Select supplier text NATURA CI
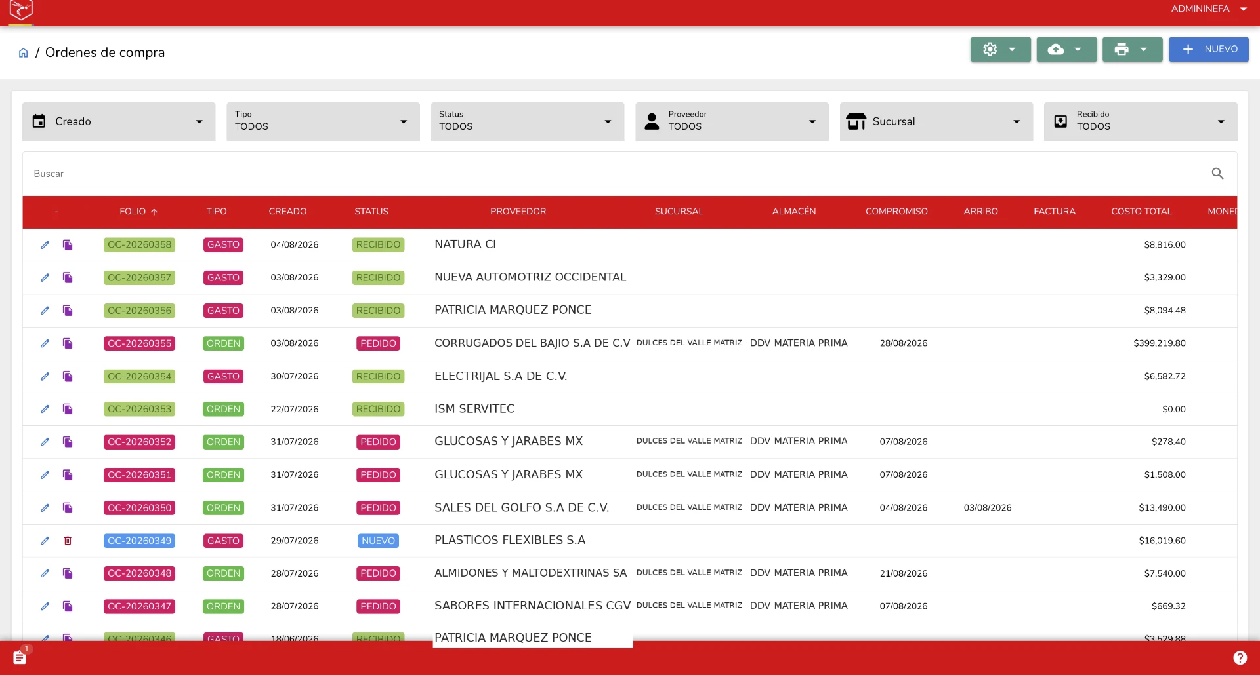Viewport: 1260px width, 675px height. [465, 244]
